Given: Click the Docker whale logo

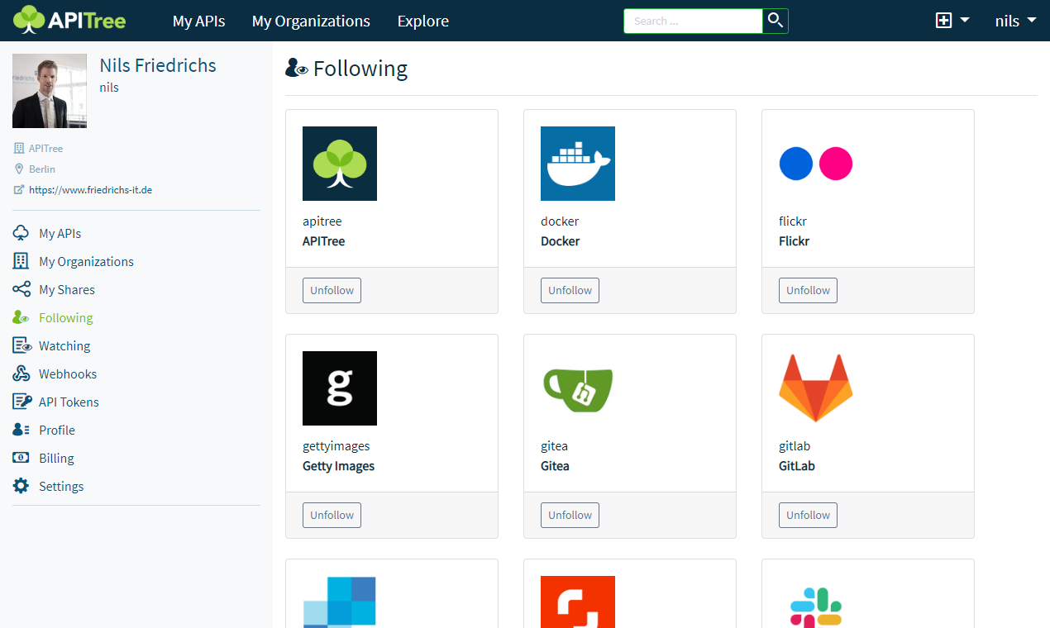Looking at the screenshot, I should point(578,164).
